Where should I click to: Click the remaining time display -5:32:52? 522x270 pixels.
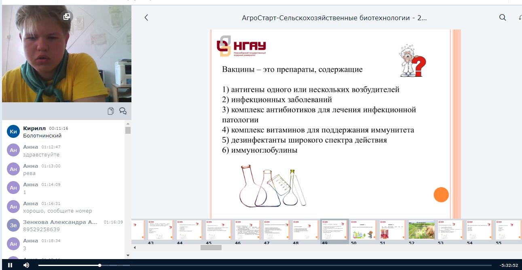click(509, 265)
